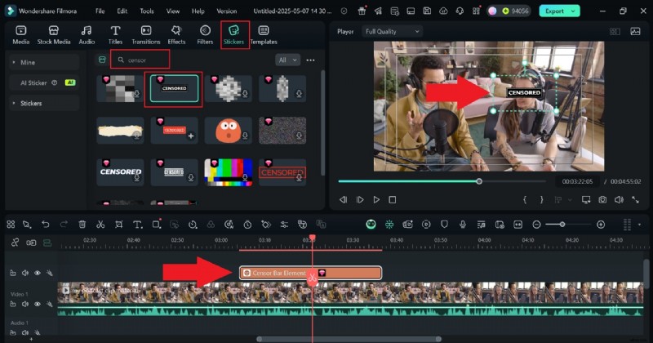Mute the sticker track
The image size is (653, 343).
click(x=25, y=273)
